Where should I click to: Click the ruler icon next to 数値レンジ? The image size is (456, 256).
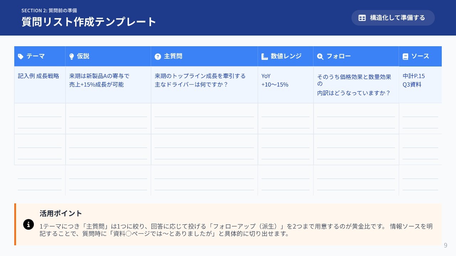(264, 56)
